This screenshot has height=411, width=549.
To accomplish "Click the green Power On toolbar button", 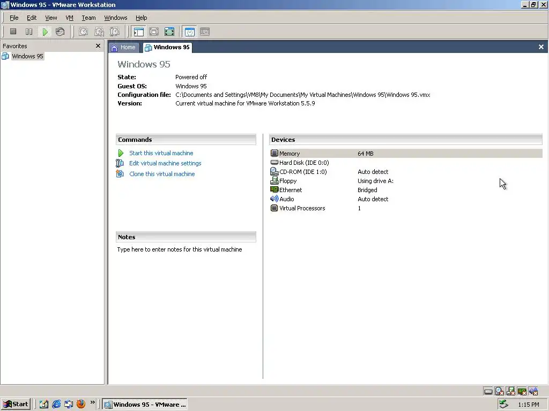I will tap(45, 32).
